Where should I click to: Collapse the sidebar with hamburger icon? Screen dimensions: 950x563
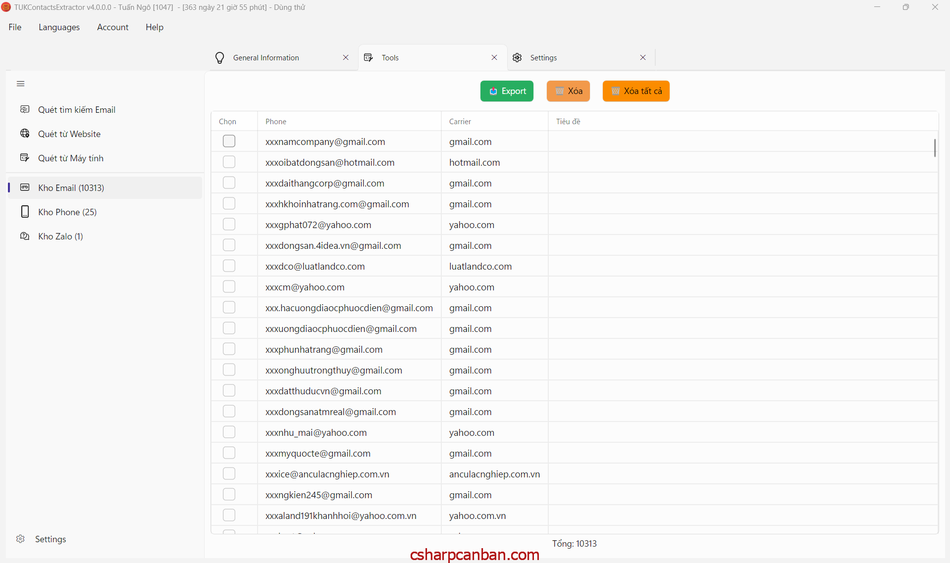point(20,84)
